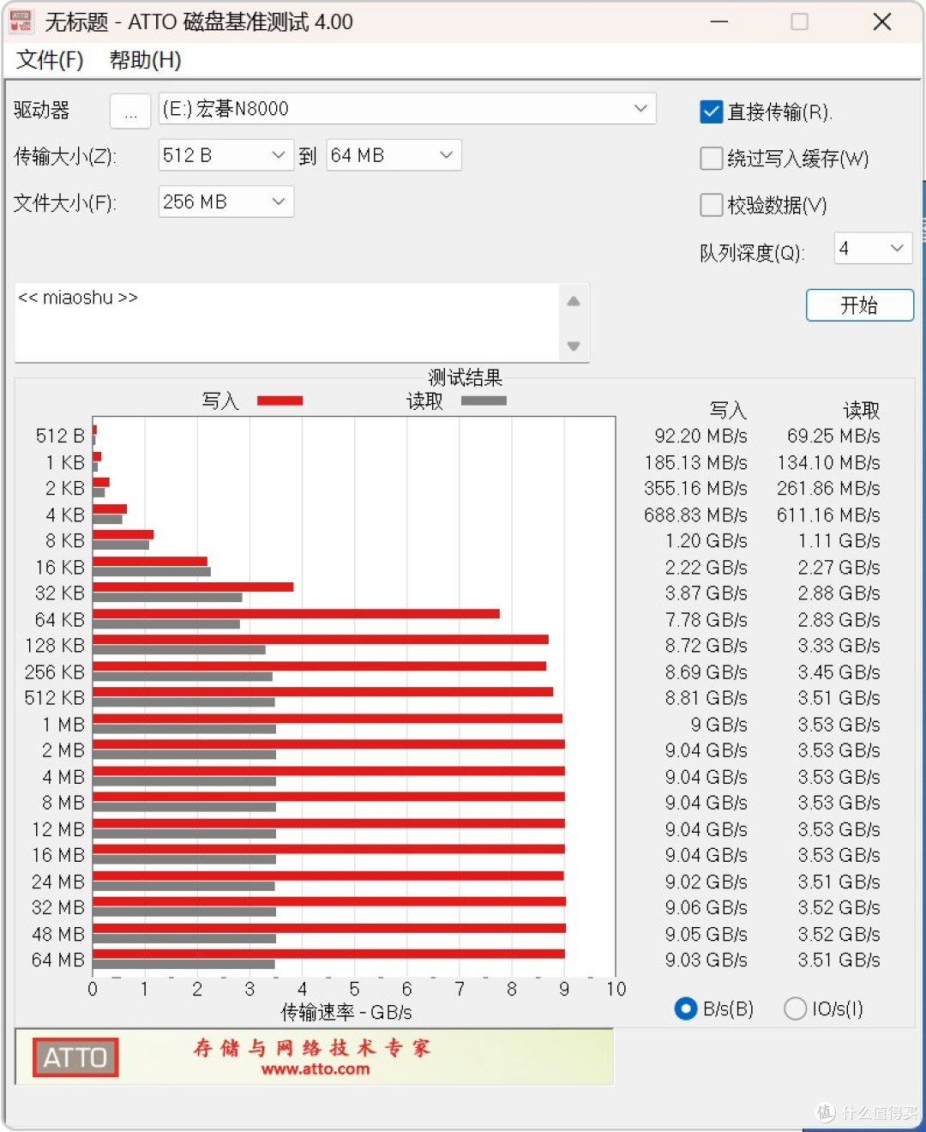Expand the 512 B transfer size start dropdown
The height and width of the screenshot is (1132, 926).
226,155
